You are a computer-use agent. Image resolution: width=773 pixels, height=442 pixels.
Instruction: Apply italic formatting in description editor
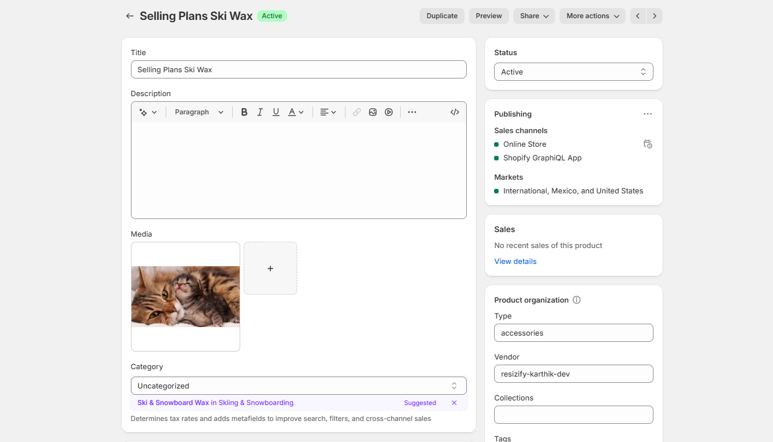click(260, 112)
